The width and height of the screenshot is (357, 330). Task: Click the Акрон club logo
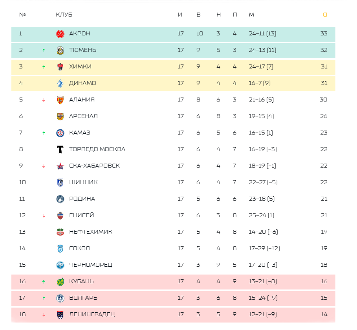pos(60,34)
